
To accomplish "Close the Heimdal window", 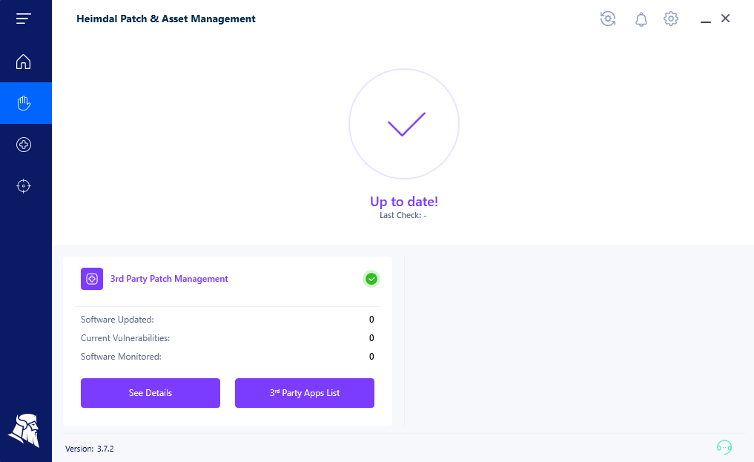I will 726,19.
